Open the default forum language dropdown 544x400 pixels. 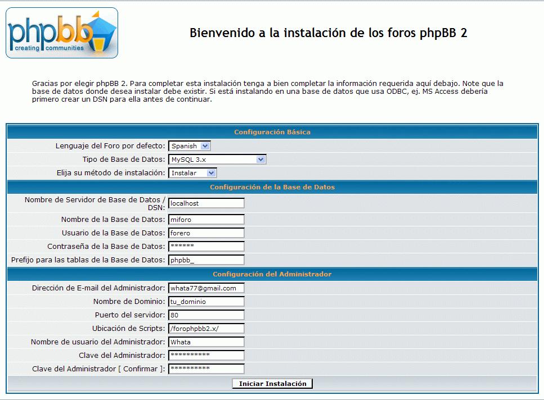click(190, 146)
